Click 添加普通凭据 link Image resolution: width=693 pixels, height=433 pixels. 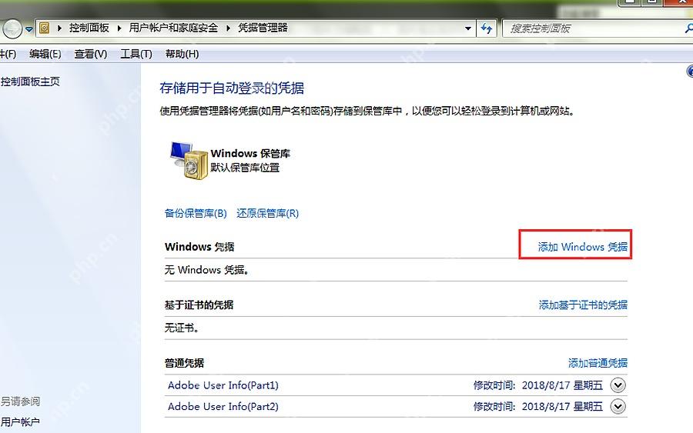point(598,363)
